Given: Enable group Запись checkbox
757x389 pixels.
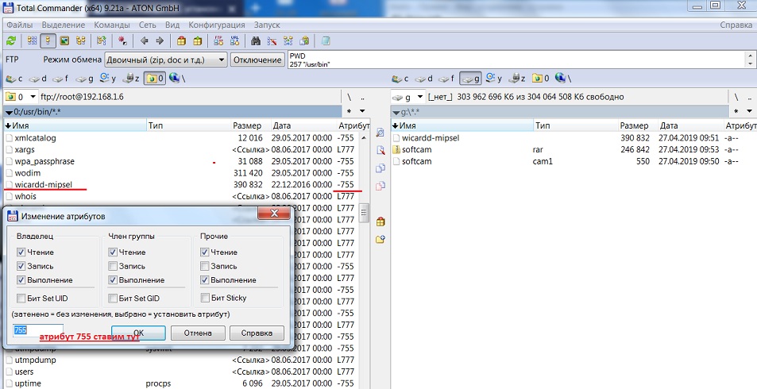Looking at the screenshot, I should click(113, 266).
